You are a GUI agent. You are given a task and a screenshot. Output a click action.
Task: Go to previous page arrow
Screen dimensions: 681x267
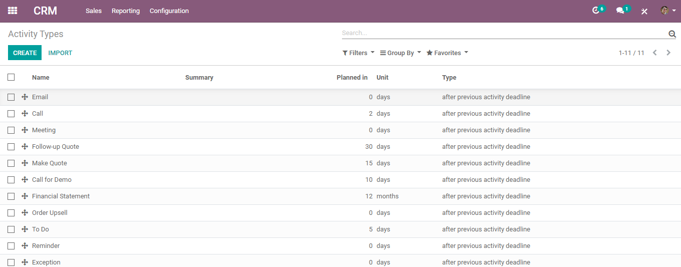(654, 53)
